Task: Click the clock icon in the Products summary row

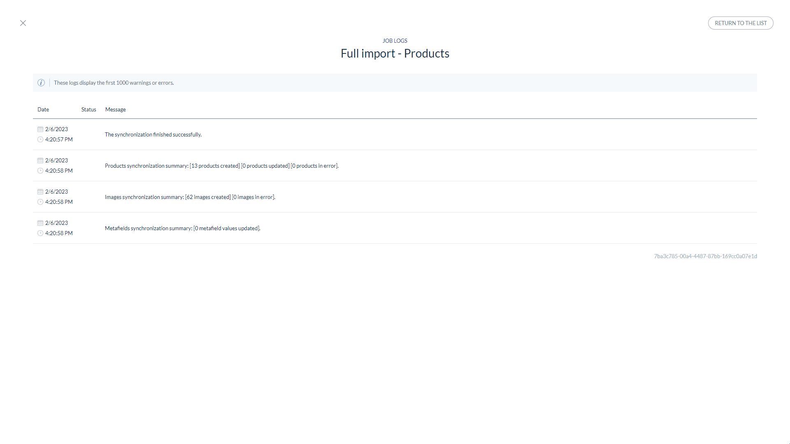Action: pos(40,171)
